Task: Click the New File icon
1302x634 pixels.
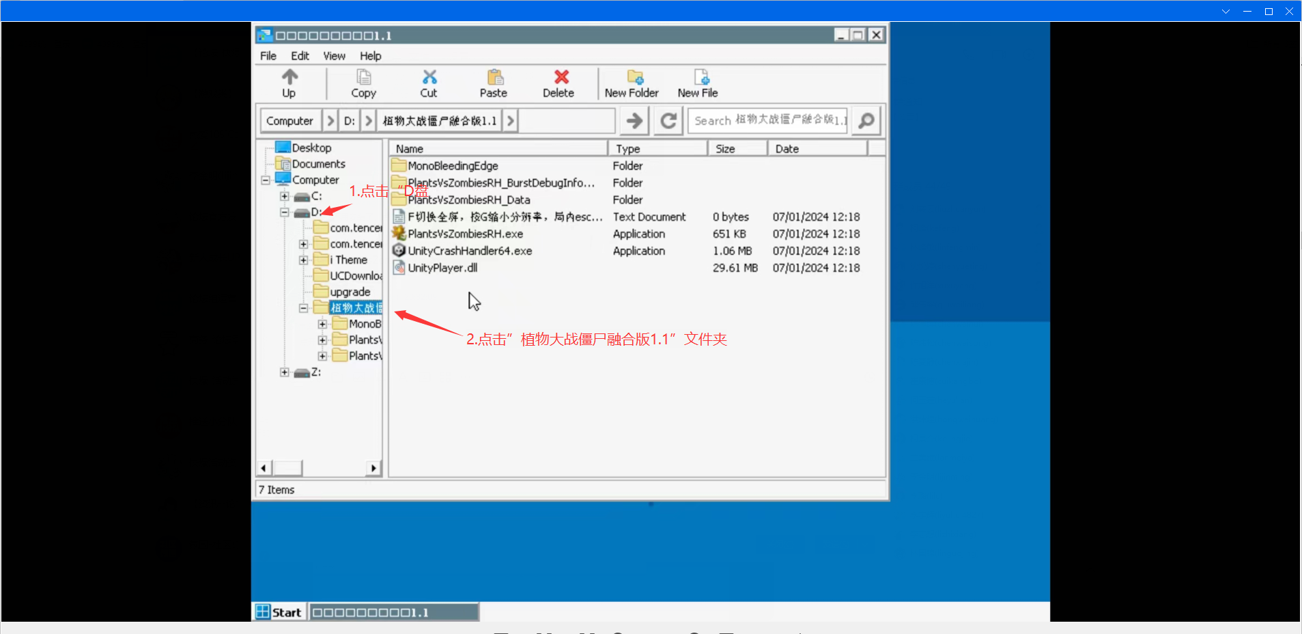Action: pos(701,77)
